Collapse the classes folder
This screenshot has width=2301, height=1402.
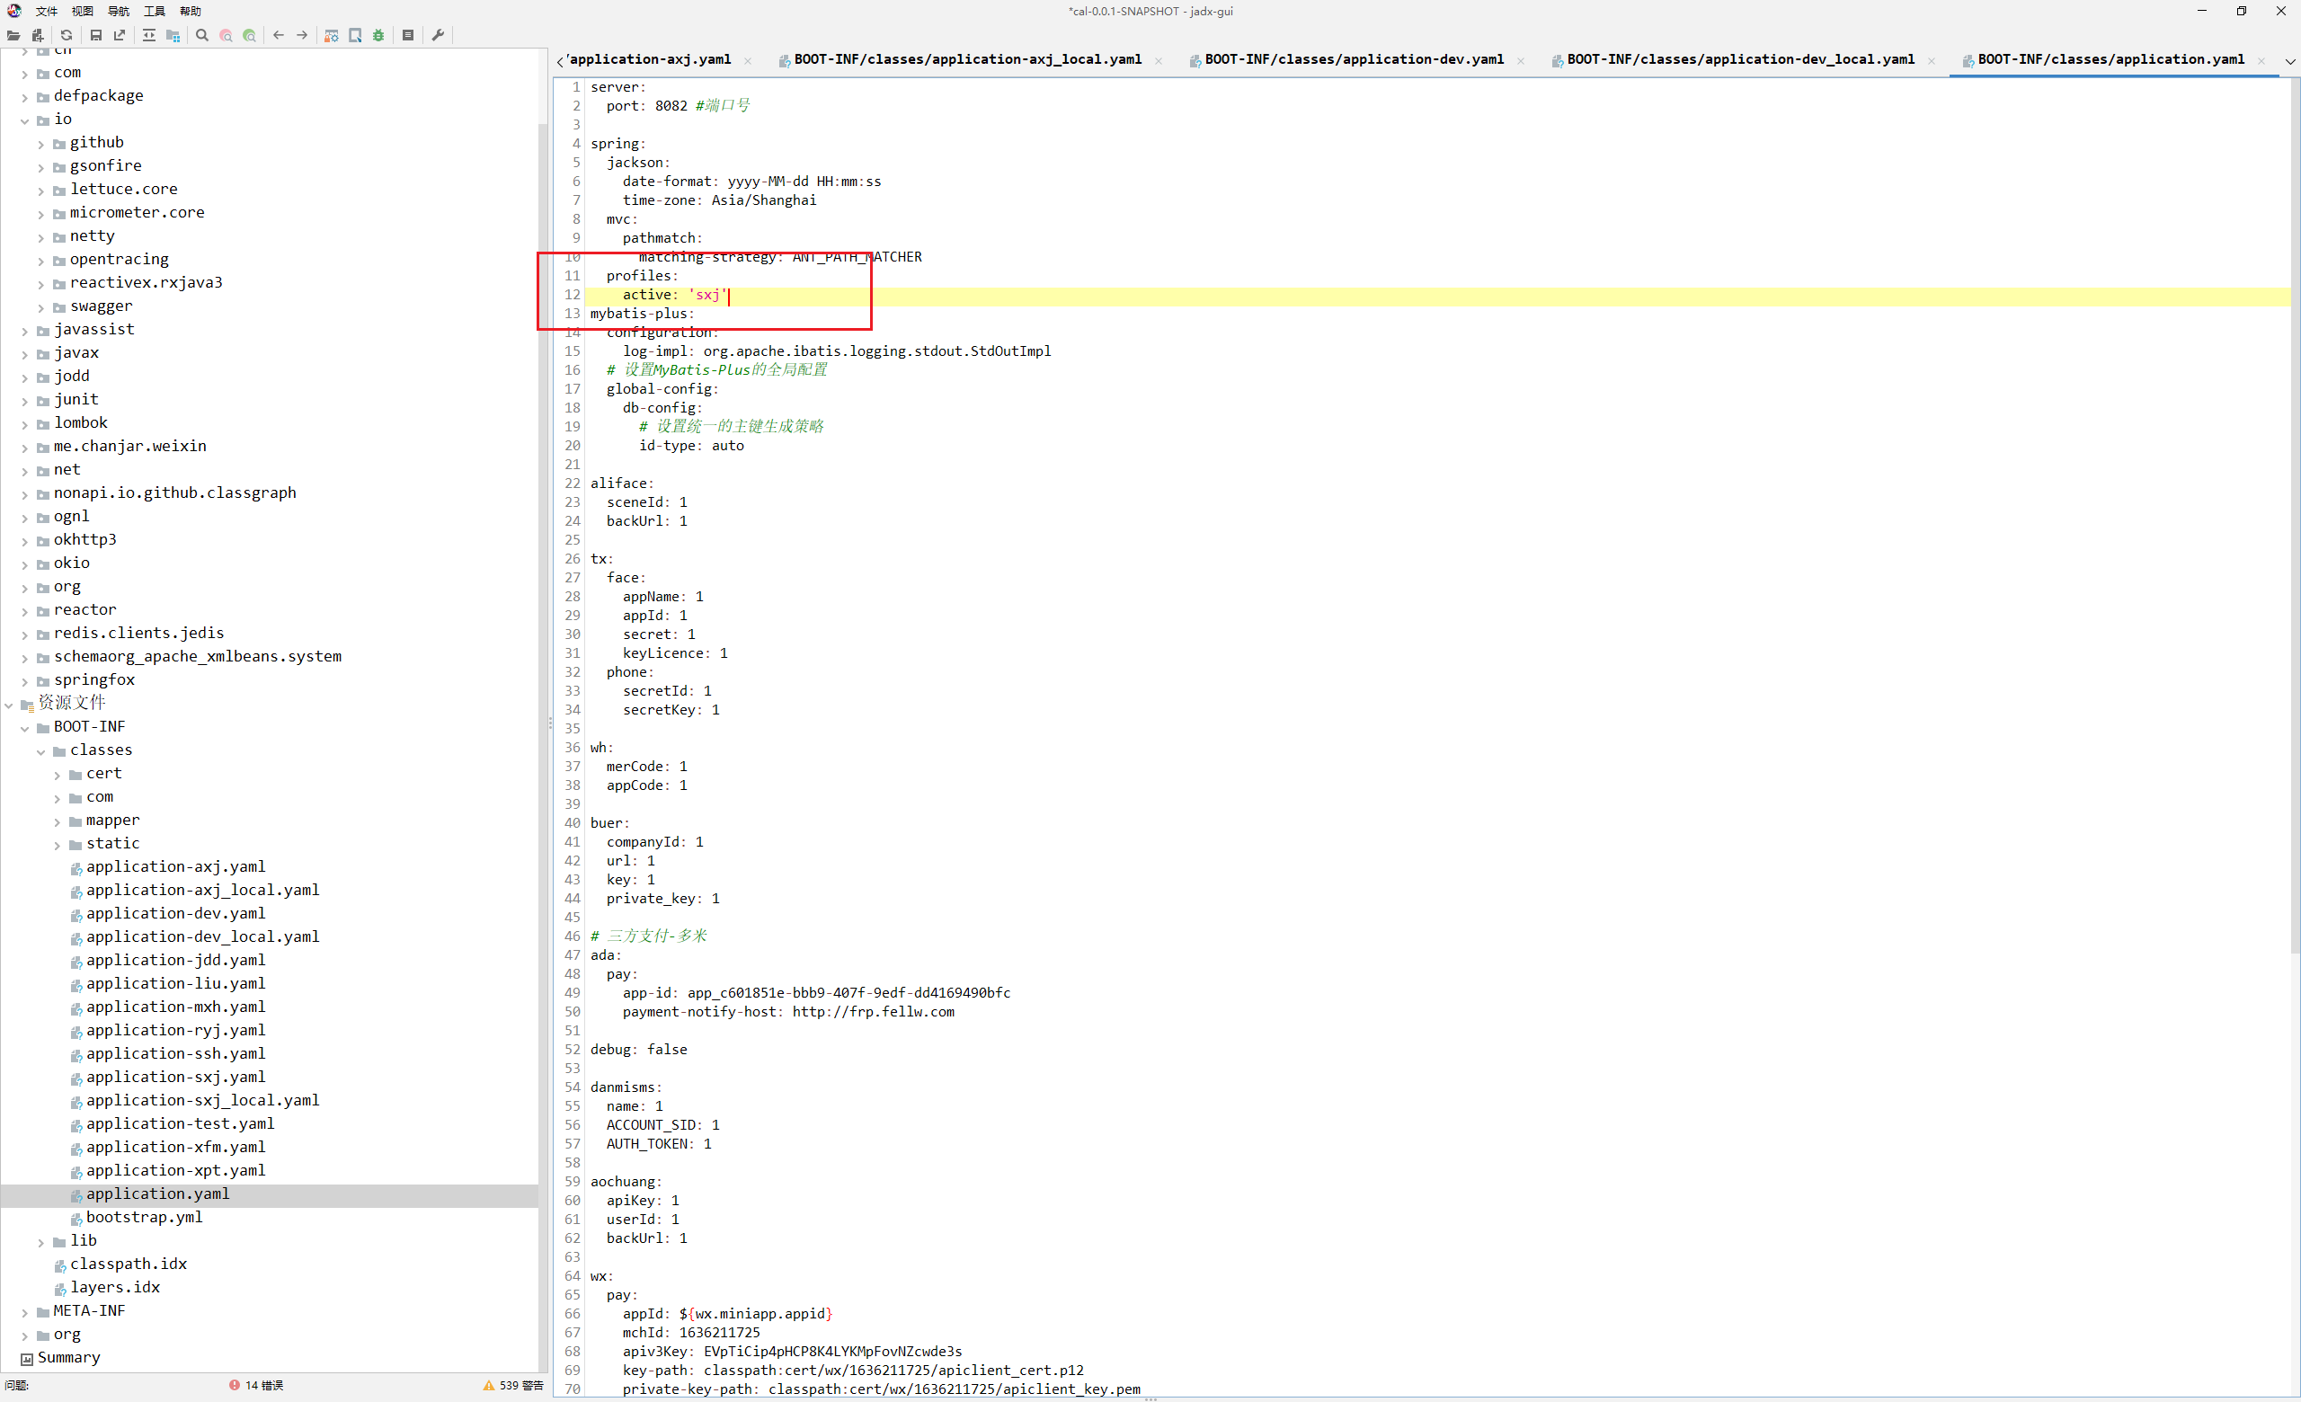click(41, 751)
